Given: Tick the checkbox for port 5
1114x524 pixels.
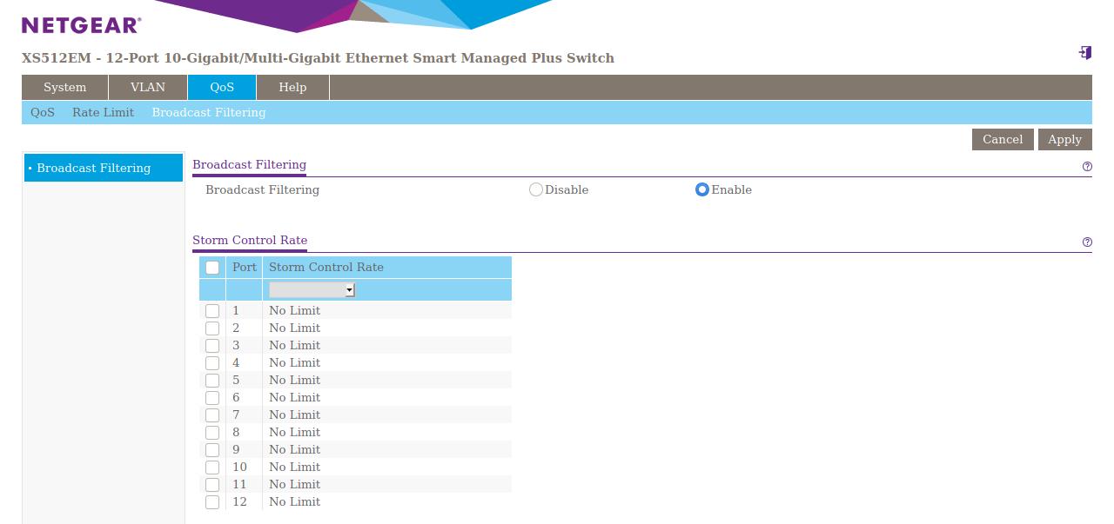Looking at the screenshot, I should [212, 381].
